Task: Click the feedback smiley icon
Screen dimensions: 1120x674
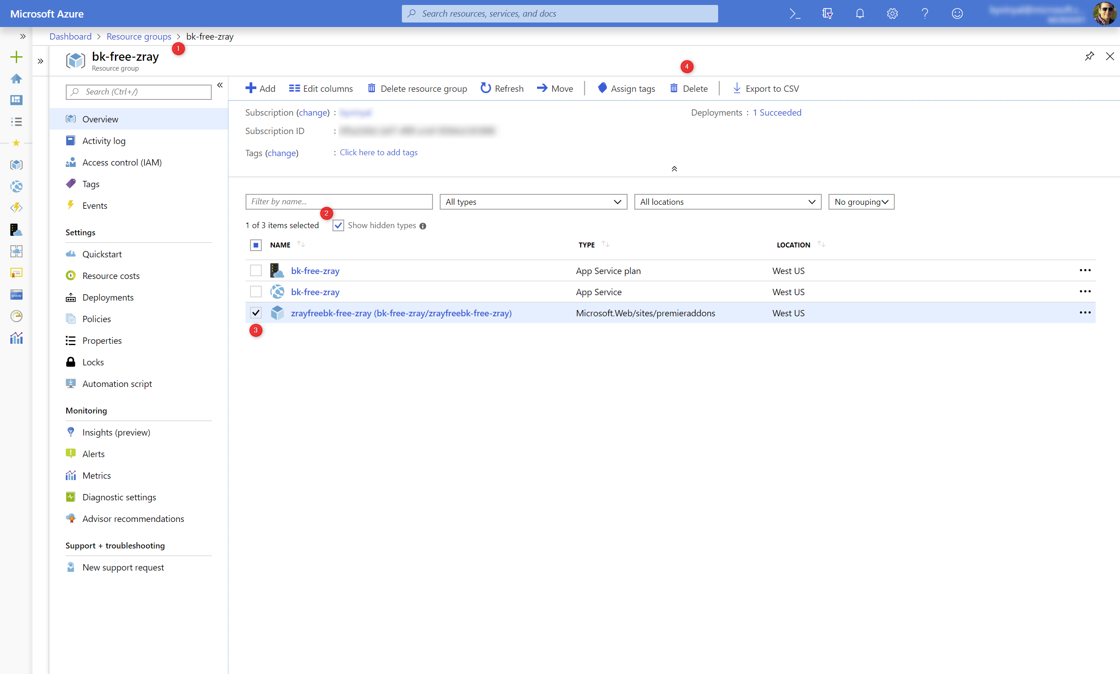Action: pyautogui.click(x=957, y=13)
